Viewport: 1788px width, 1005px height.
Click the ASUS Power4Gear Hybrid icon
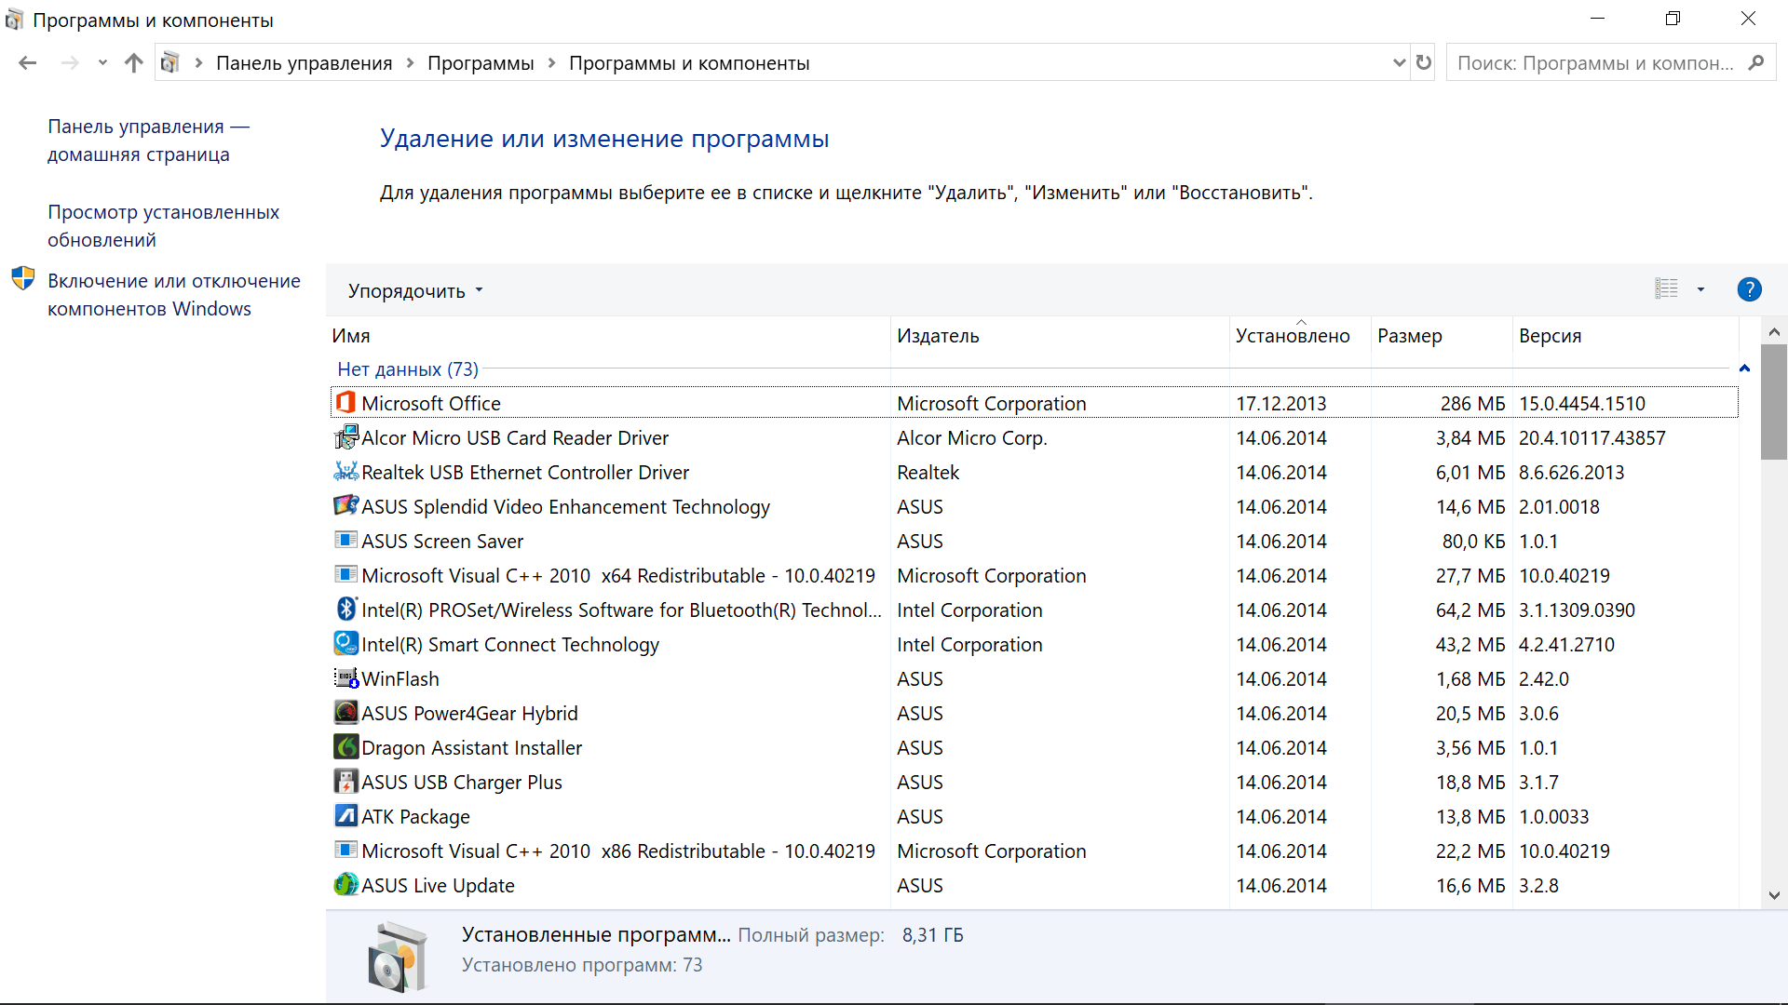345,713
